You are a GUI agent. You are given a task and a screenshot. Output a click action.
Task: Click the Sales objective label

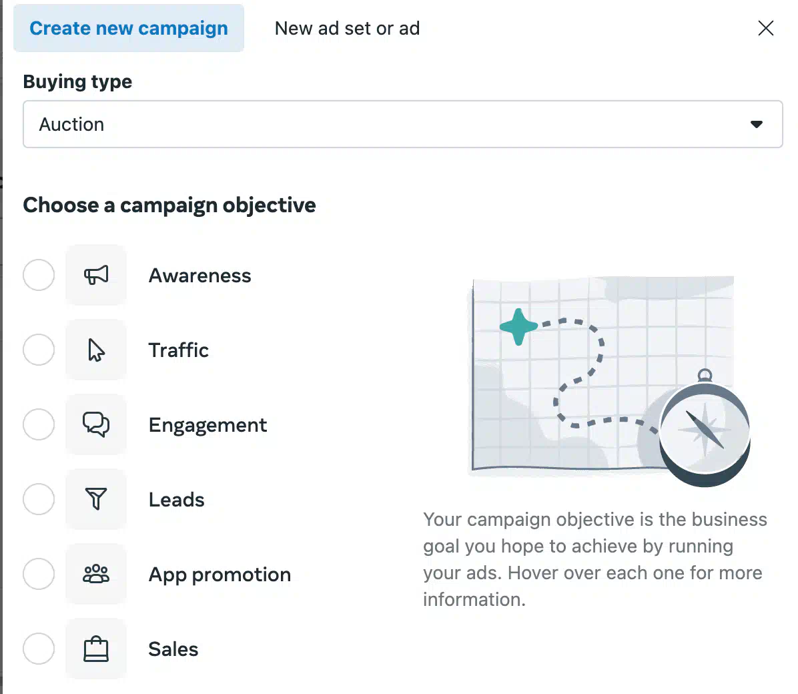173,649
